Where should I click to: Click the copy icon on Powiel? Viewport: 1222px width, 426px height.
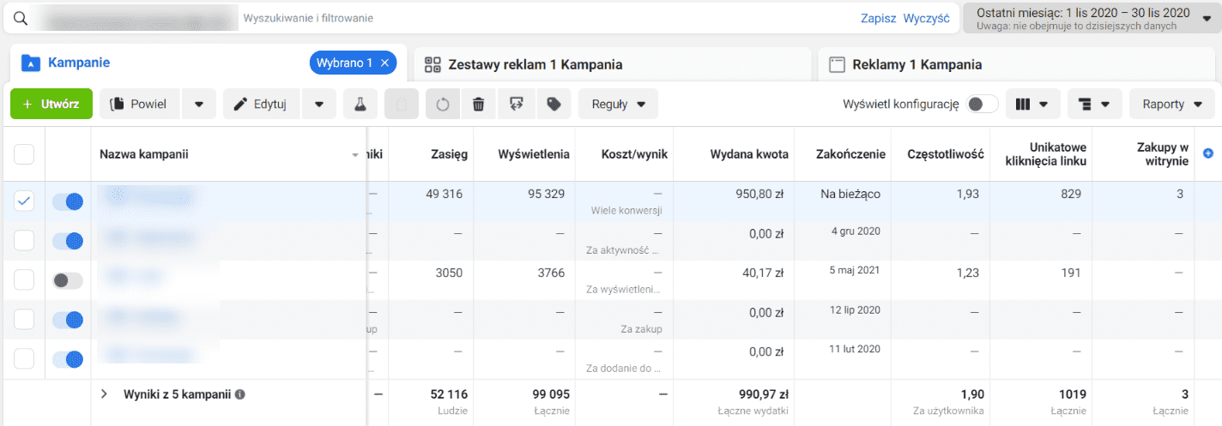(117, 105)
